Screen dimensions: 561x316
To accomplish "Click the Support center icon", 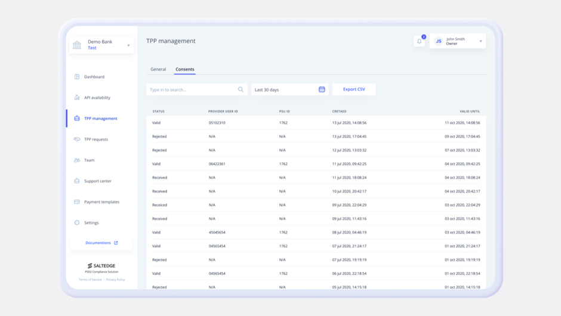I will pos(77,181).
